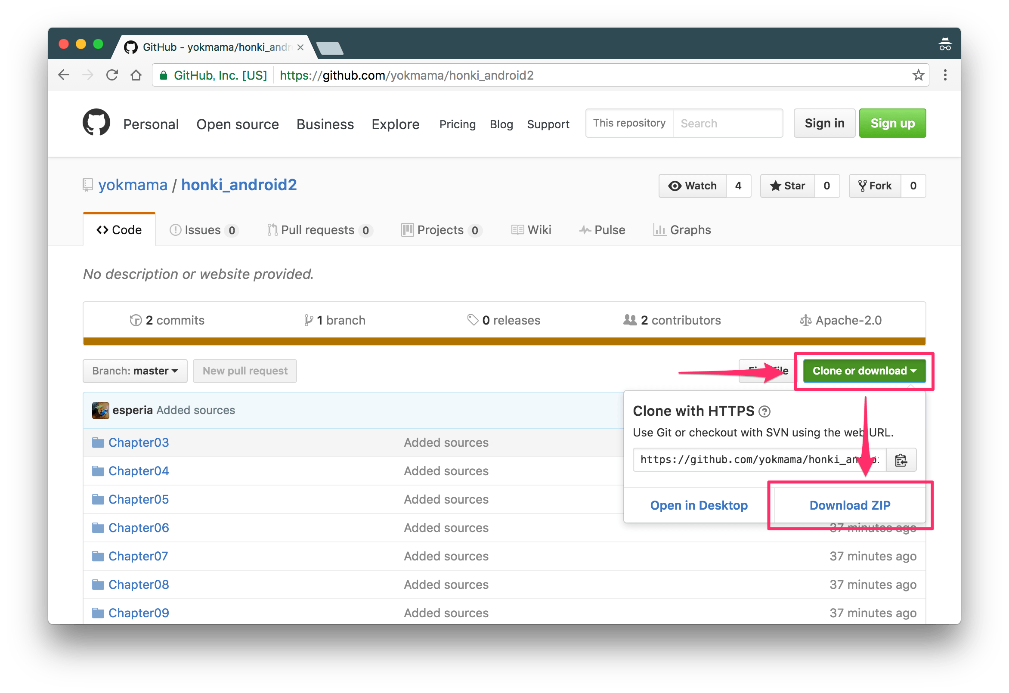Open the latest commit 'Added sources' message

(x=196, y=410)
